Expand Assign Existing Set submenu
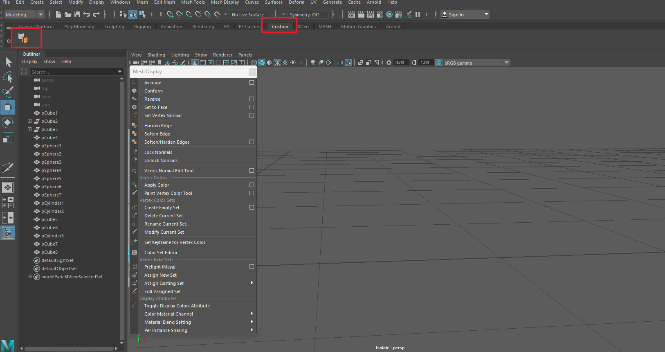The width and height of the screenshot is (665, 352). (x=252, y=283)
